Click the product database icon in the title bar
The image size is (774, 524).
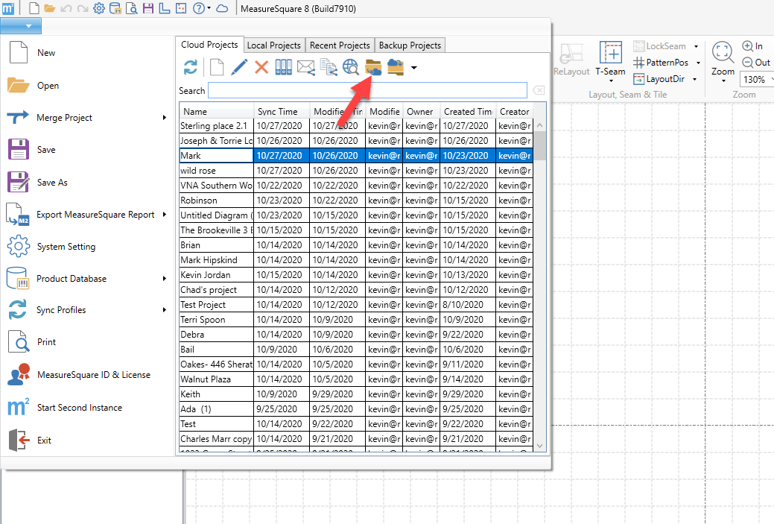(x=115, y=8)
